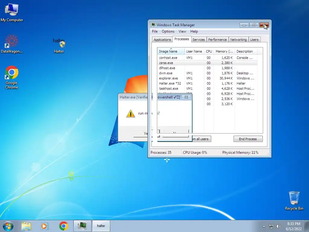This screenshot has height=232, width=309.
Task: Click the 3,120 K memory value
Action: point(227,104)
